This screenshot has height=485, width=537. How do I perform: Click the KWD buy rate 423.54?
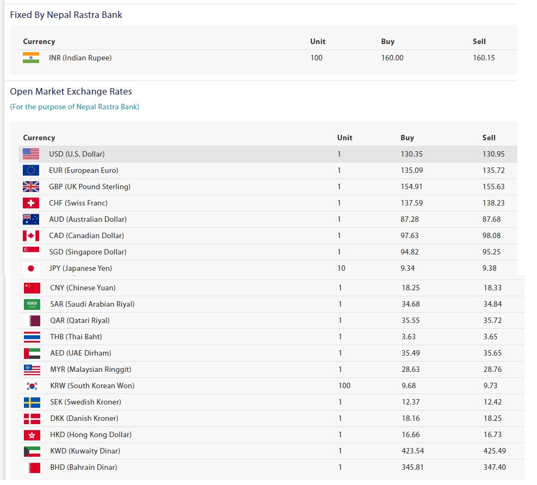tap(413, 451)
